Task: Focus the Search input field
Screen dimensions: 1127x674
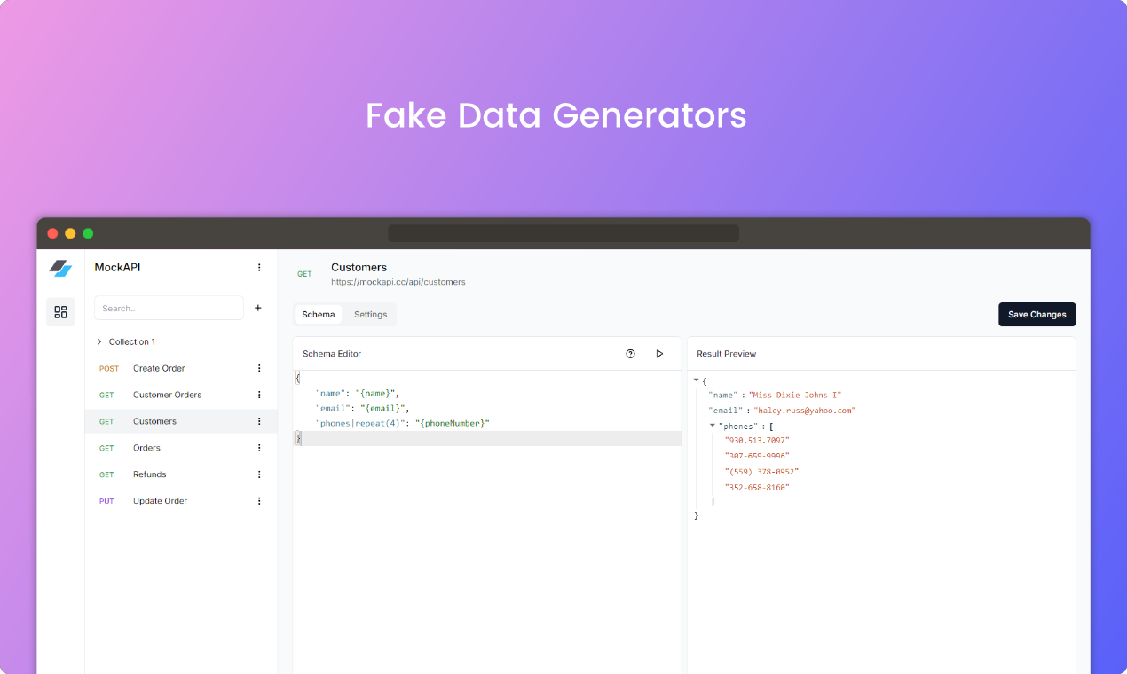Action: (x=169, y=308)
